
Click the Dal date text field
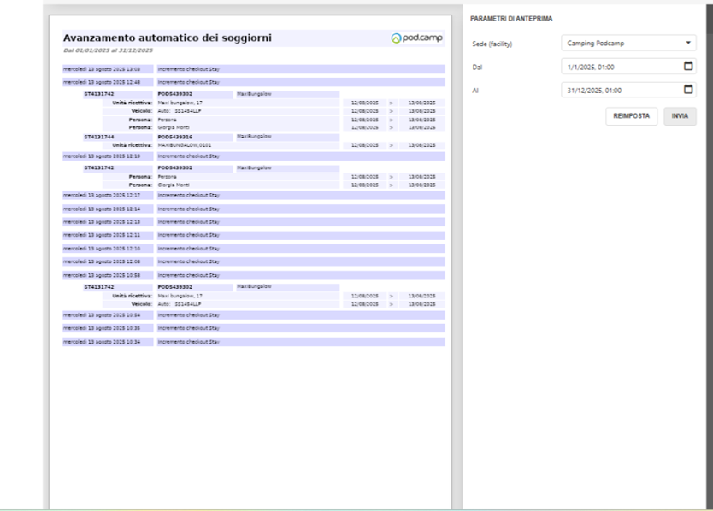tap(620, 66)
